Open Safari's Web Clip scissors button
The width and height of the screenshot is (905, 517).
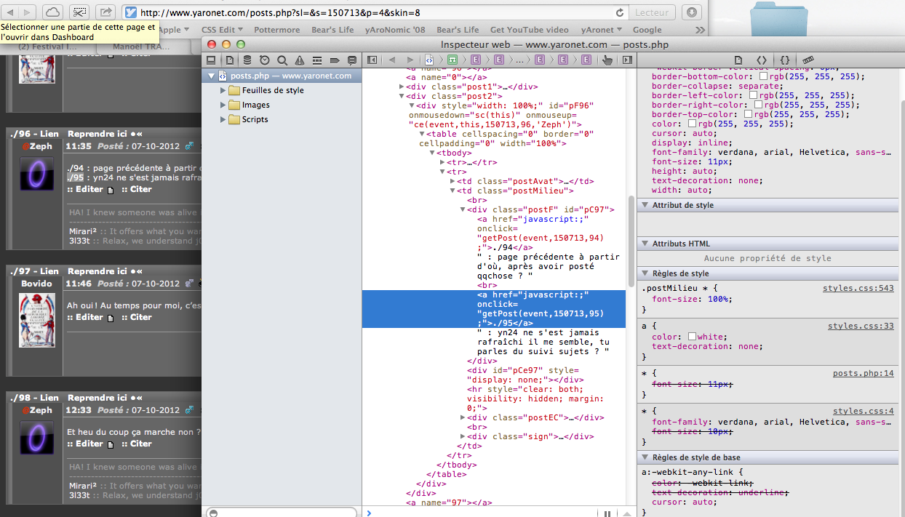tap(79, 12)
